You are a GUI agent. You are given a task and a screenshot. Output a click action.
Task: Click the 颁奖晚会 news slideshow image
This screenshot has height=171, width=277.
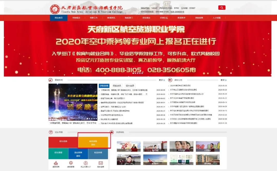point(73,102)
